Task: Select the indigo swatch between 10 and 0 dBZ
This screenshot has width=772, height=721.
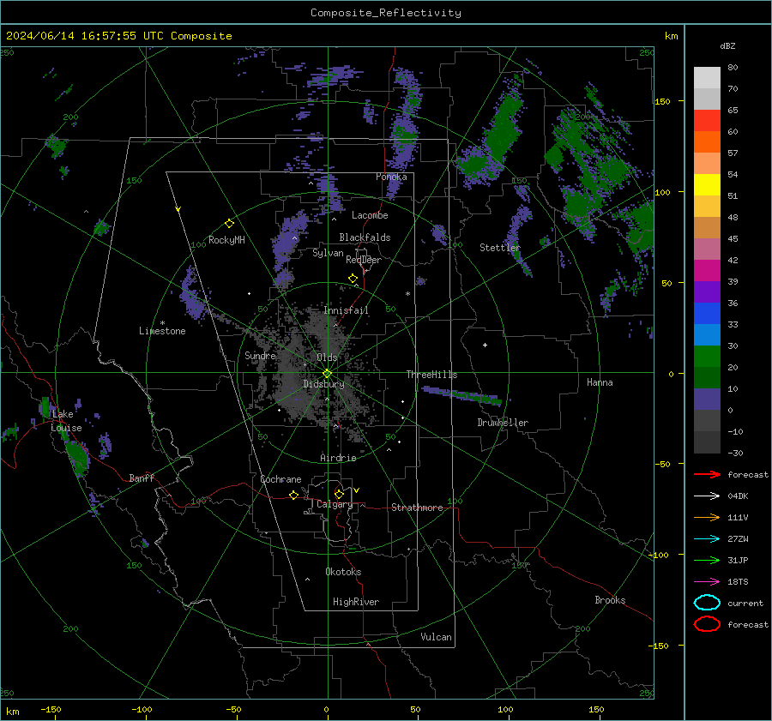Action: (x=707, y=400)
